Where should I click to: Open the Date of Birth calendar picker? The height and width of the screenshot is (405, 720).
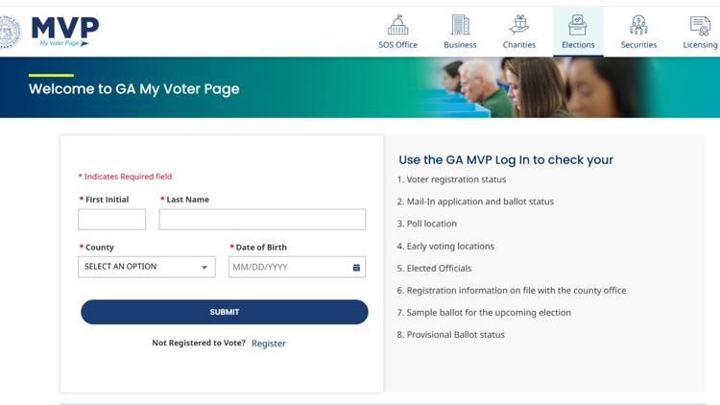(x=356, y=267)
